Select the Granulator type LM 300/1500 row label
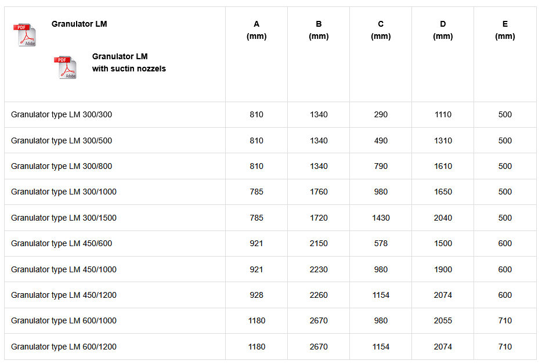Image resolution: width=542 pixels, height=364 pixels. (64, 218)
